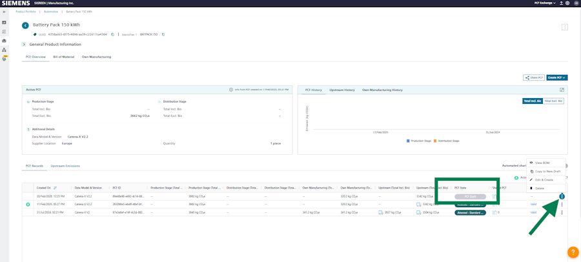Switch chart to Total Excl. Bio
Image resolution: width=581 pixels, height=262 pixels.
point(553,101)
